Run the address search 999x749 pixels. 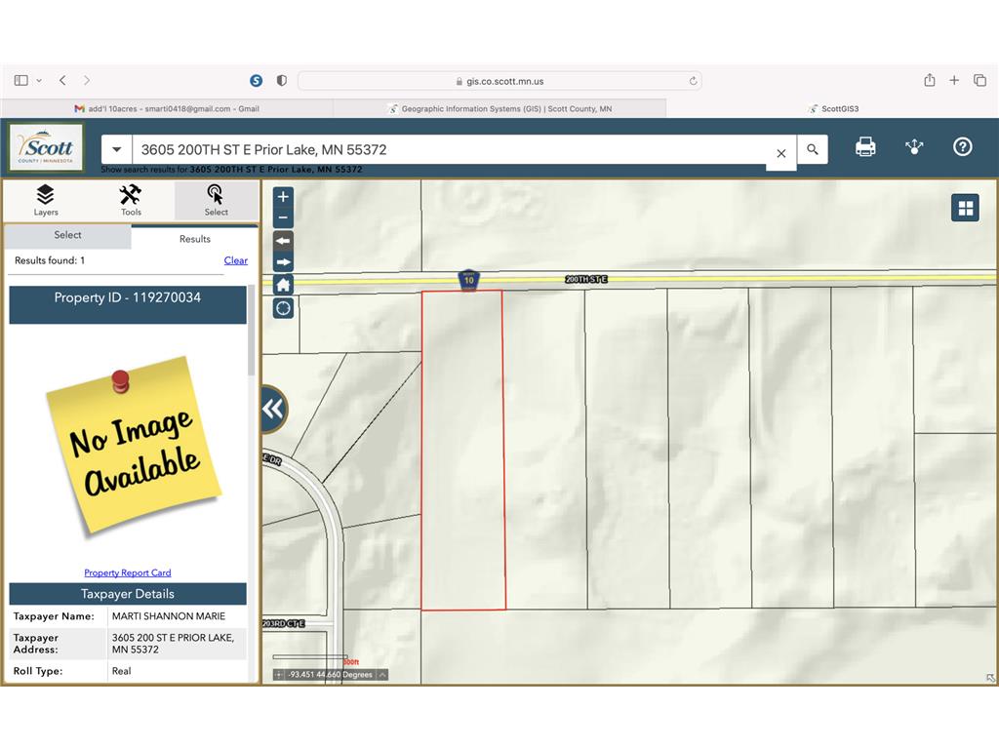coord(813,149)
